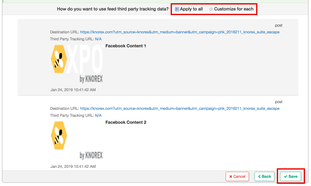Viewport: 311px width, 186px height.
Task: Select the 'Facebook Content 2' title
Action: pos(126,122)
